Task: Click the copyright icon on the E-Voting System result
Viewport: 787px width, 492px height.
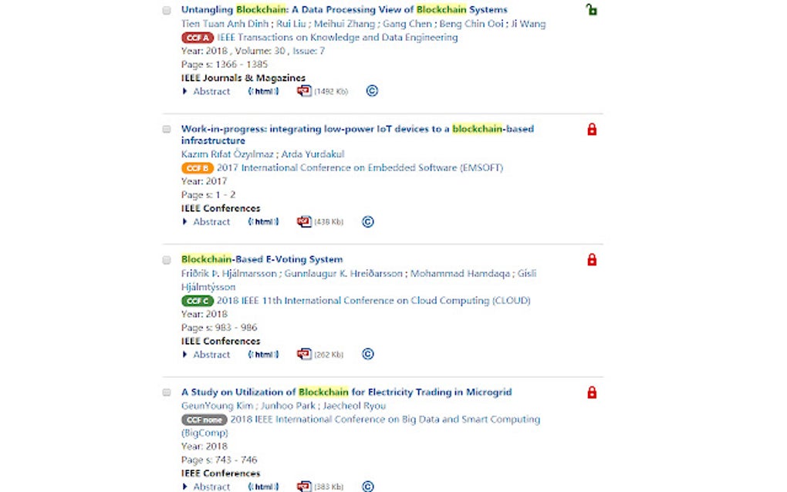Action: point(368,354)
